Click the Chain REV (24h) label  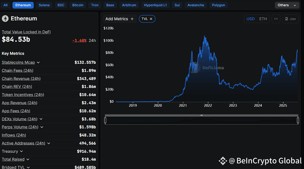17,87
